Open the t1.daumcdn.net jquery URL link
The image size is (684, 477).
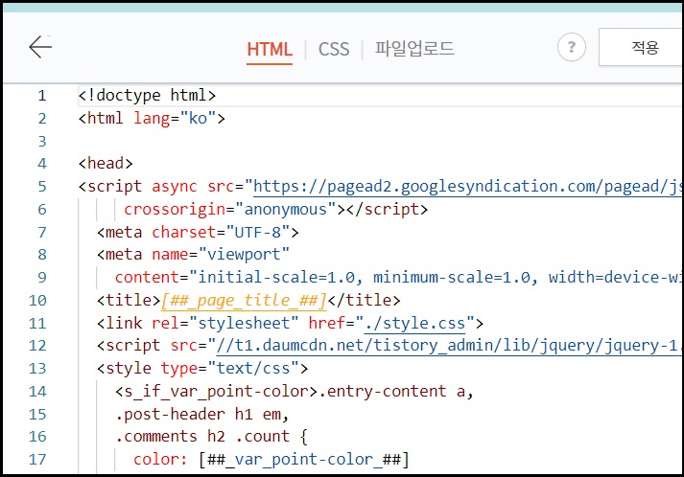tap(449, 346)
